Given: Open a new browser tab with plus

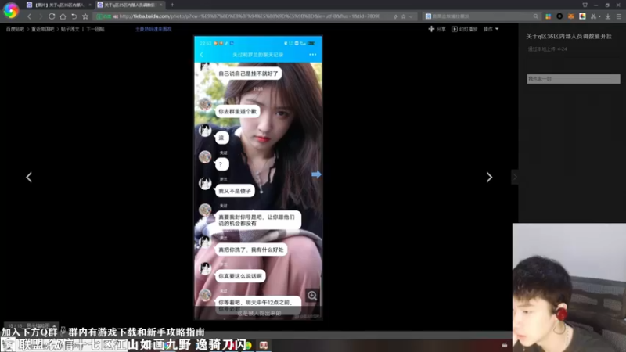Looking at the screenshot, I should pyautogui.click(x=172, y=5).
